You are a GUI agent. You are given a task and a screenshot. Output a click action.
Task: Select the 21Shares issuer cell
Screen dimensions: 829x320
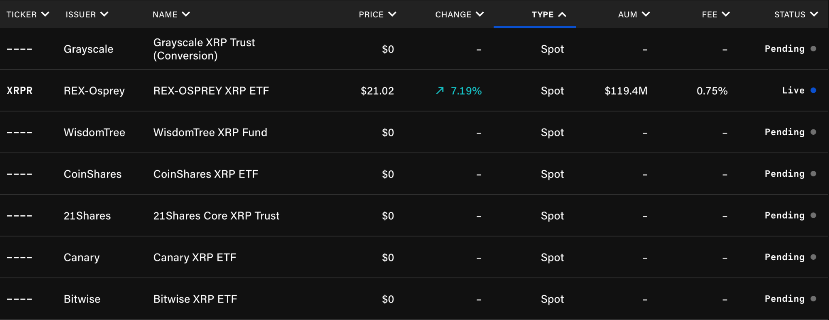pos(87,216)
